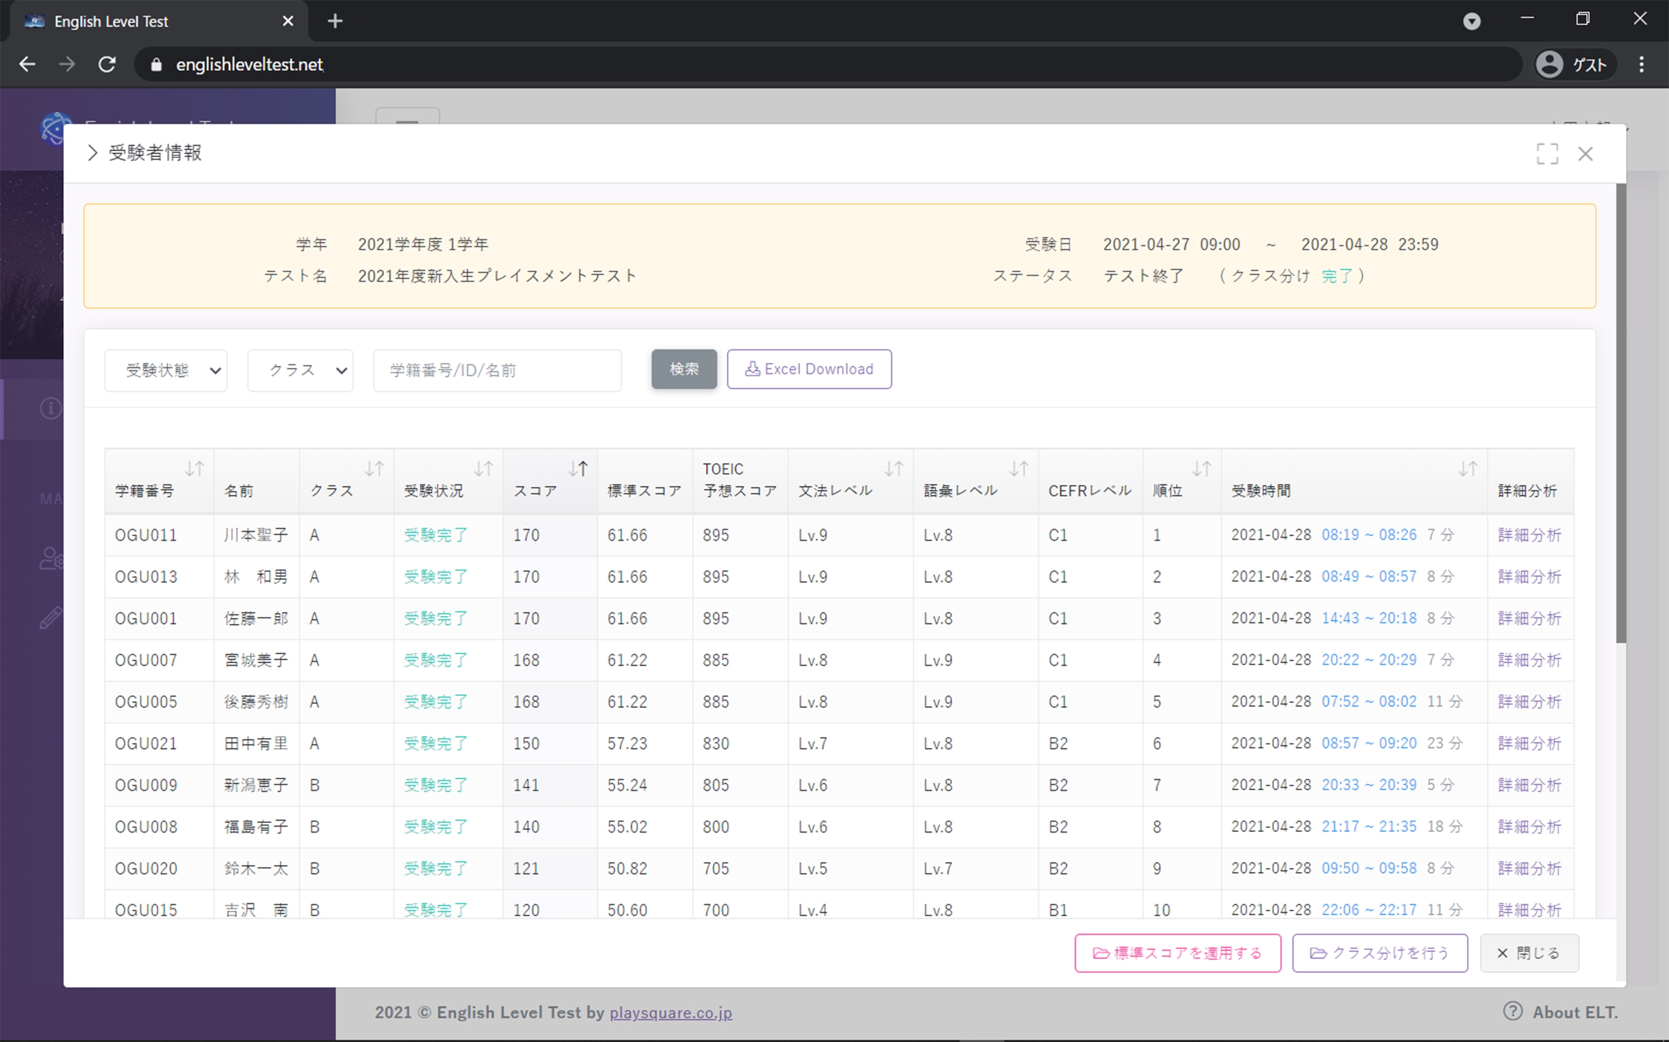Screen dimensions: 1669x1042
Task: Sort table by 学籍番号 column arrows
Action: 194,470
